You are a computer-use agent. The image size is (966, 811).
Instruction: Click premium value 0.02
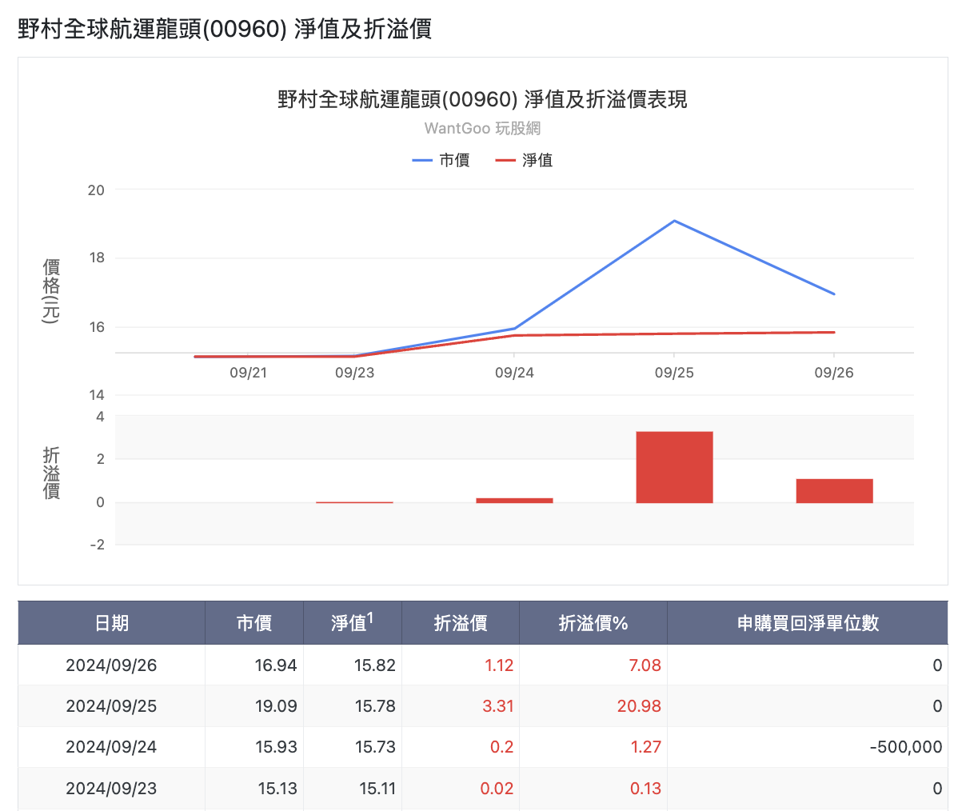497,789
